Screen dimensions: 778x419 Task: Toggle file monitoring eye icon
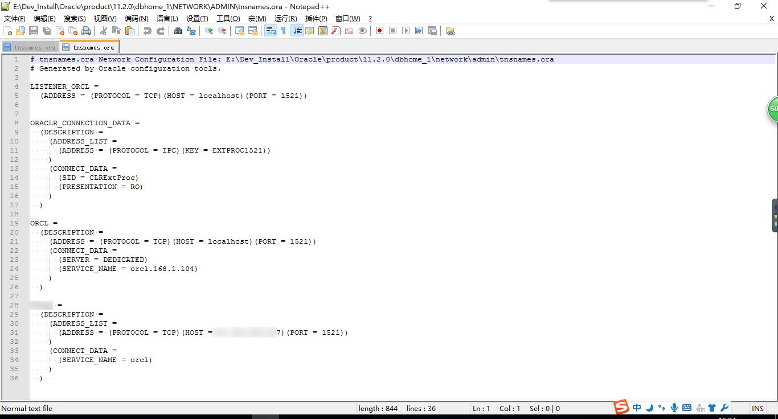tap(362, 31)
